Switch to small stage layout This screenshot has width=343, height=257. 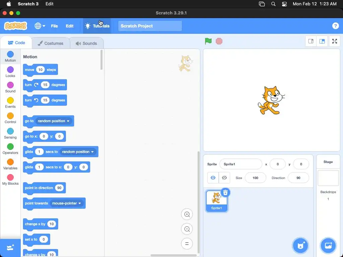311,41
